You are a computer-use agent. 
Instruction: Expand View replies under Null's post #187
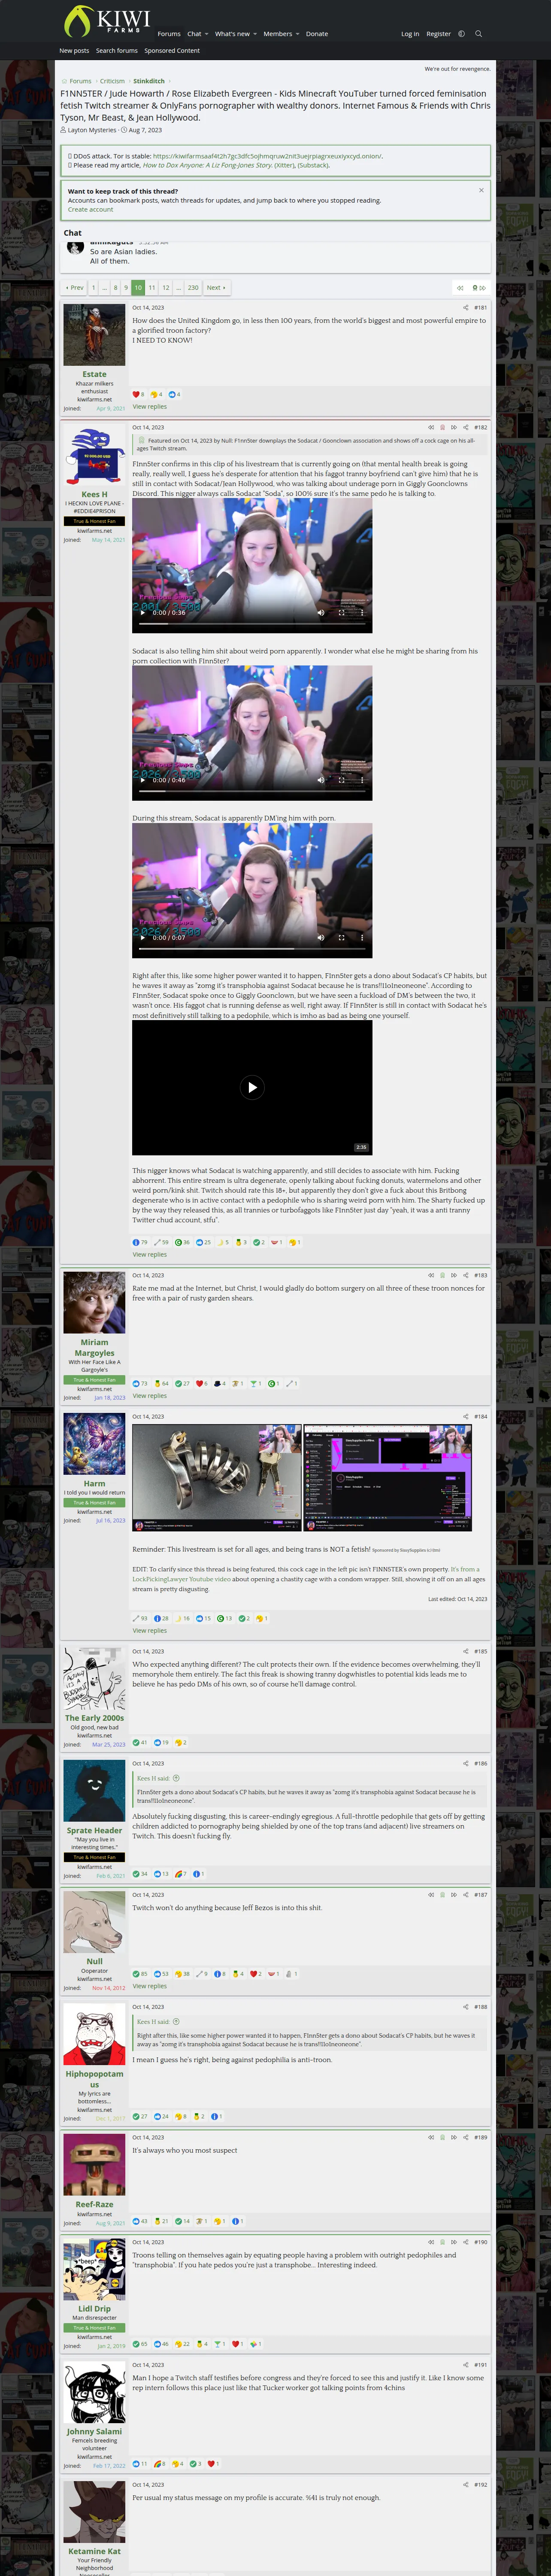[150, 1986]
